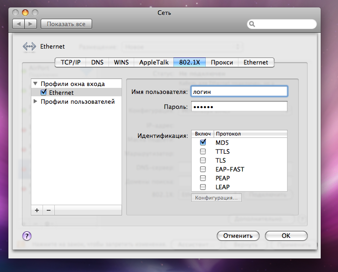Remove the profile with the minus button

pos(49,210)
